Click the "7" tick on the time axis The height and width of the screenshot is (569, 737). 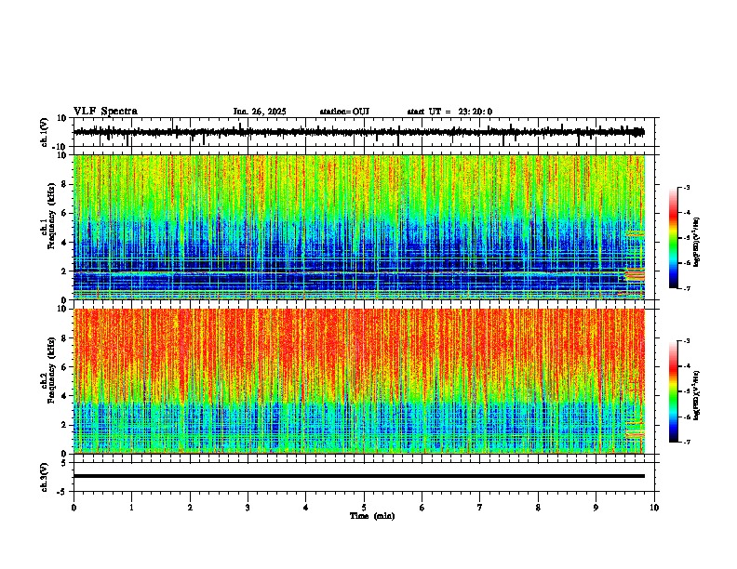click(480, 508)
